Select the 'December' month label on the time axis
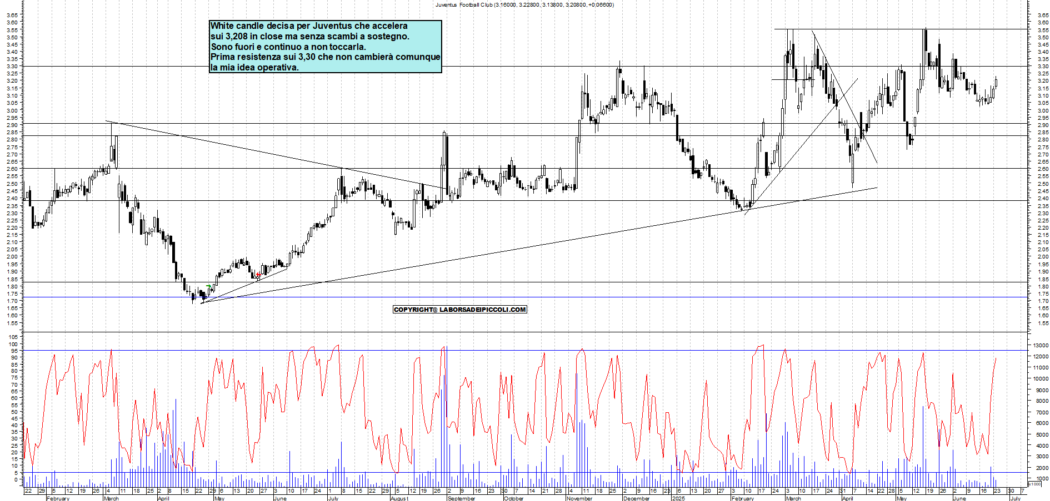The image size is (1050, 501). tap(636, 498)
